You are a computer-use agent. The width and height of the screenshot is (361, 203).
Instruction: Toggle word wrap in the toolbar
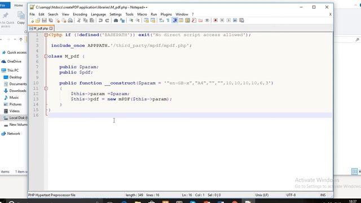pyautogui.click(x=162, y=20)
